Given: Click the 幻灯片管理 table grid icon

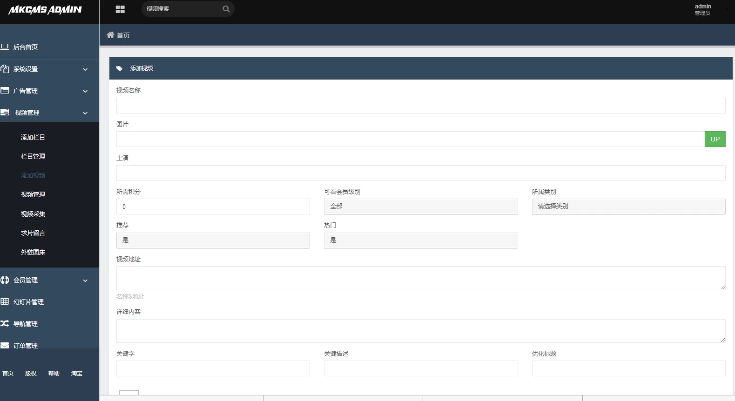Looking at the screenshot, I should (5, 301).
